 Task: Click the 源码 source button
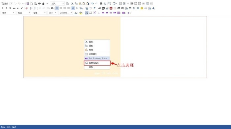(x=5, y=4)
